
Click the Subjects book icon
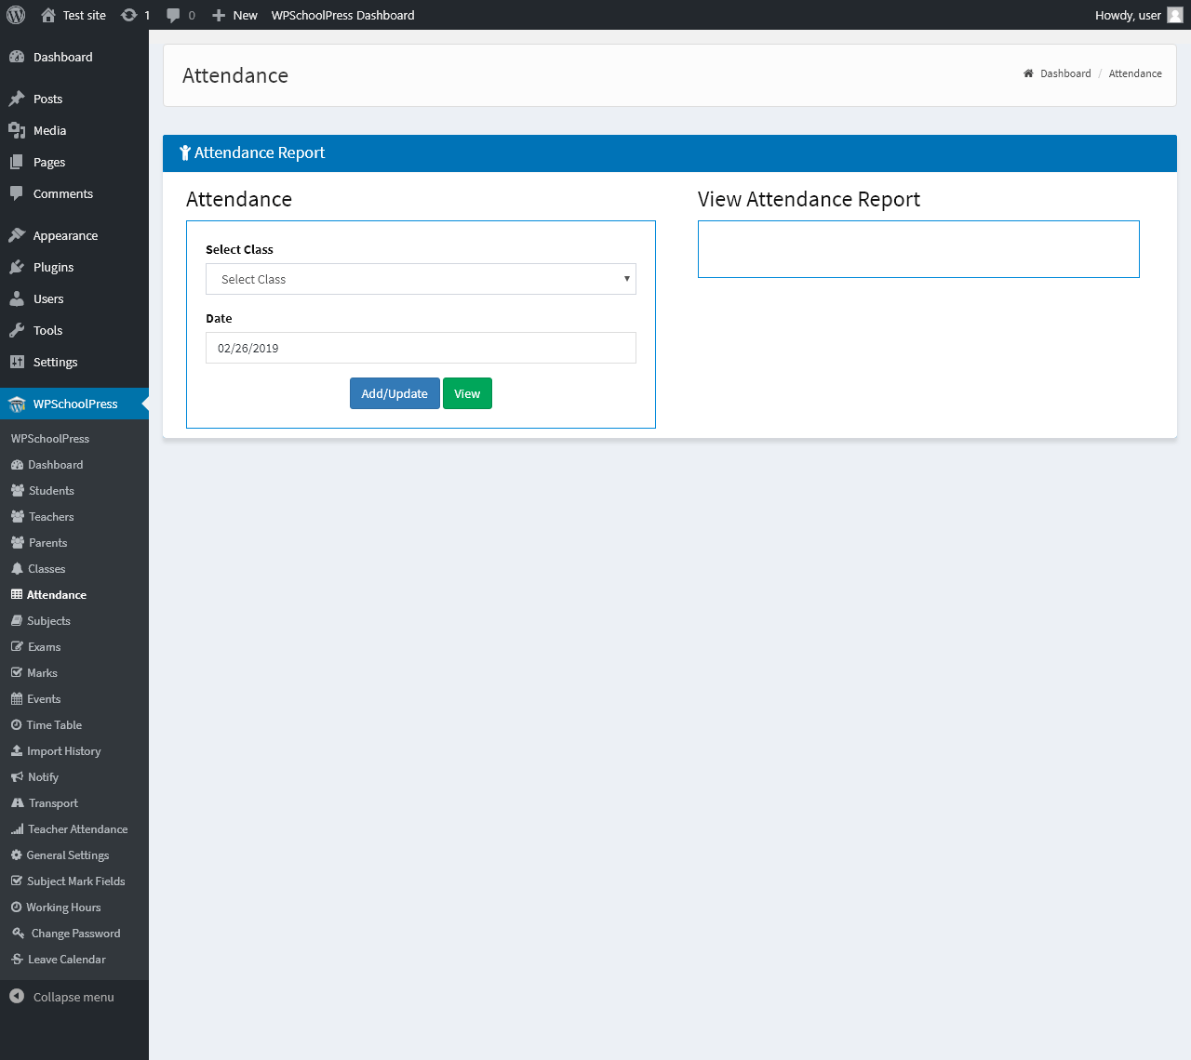point(17,621)
